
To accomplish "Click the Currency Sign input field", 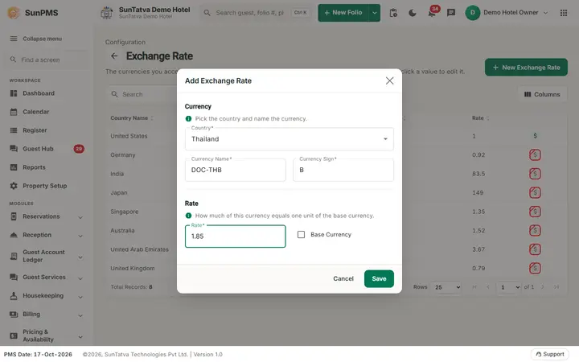I will coord(343,170).
